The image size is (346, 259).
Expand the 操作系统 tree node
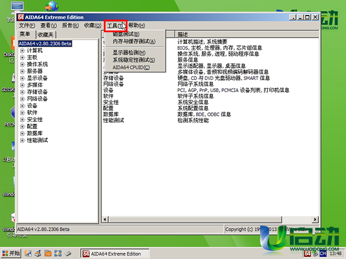click(22, 64)
